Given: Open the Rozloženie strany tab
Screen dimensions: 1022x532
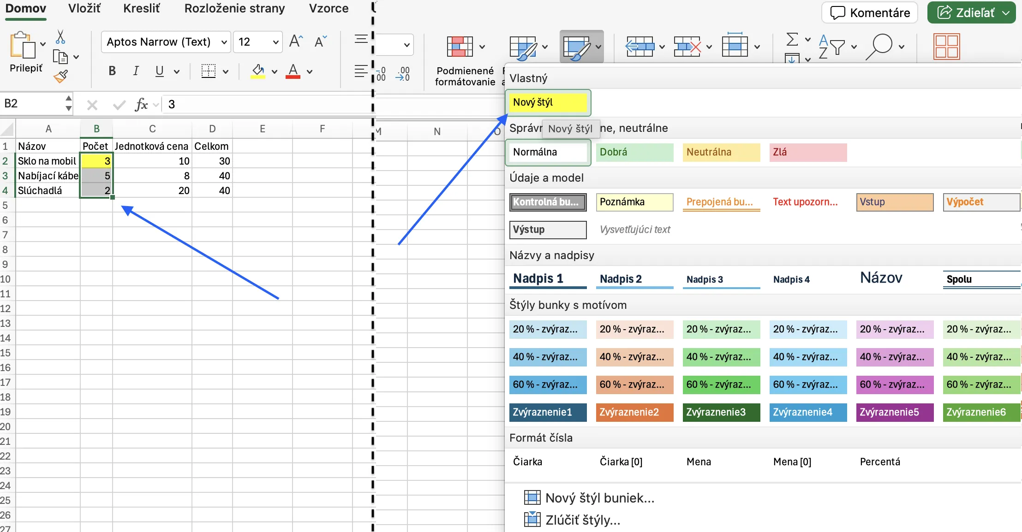Looking at the screenshot, I should [x=234, y=8].
